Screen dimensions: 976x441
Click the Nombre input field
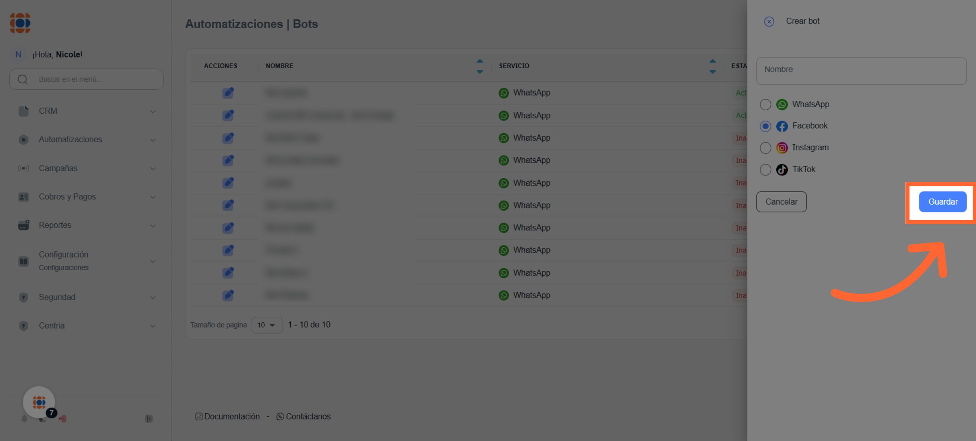coord(861,71)
